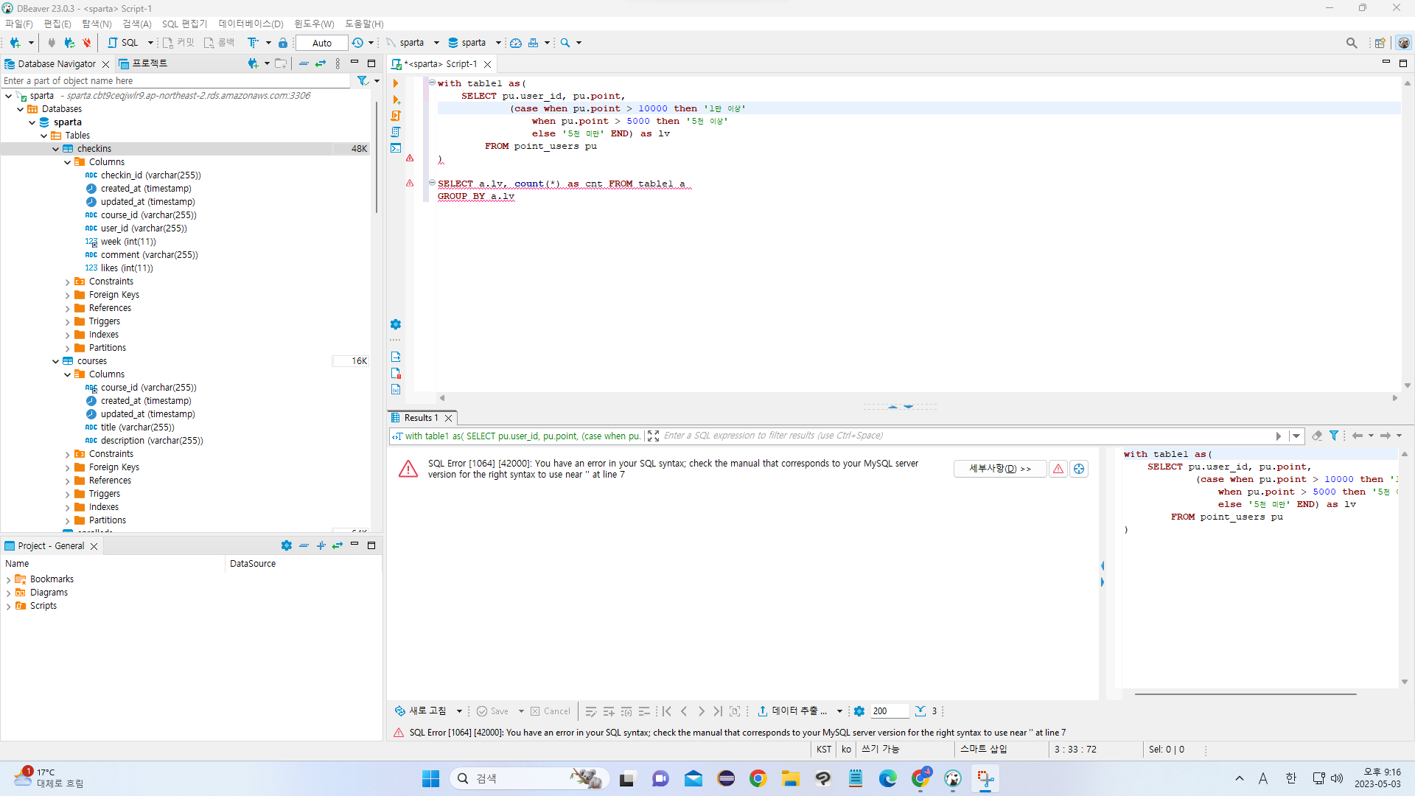Click the 커밋 commit button
This screenshot has height=796, width=1415.
178,43
